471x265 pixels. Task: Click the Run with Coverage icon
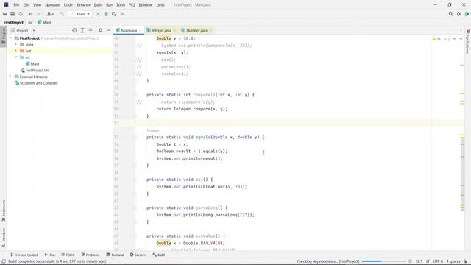(114, 14)
